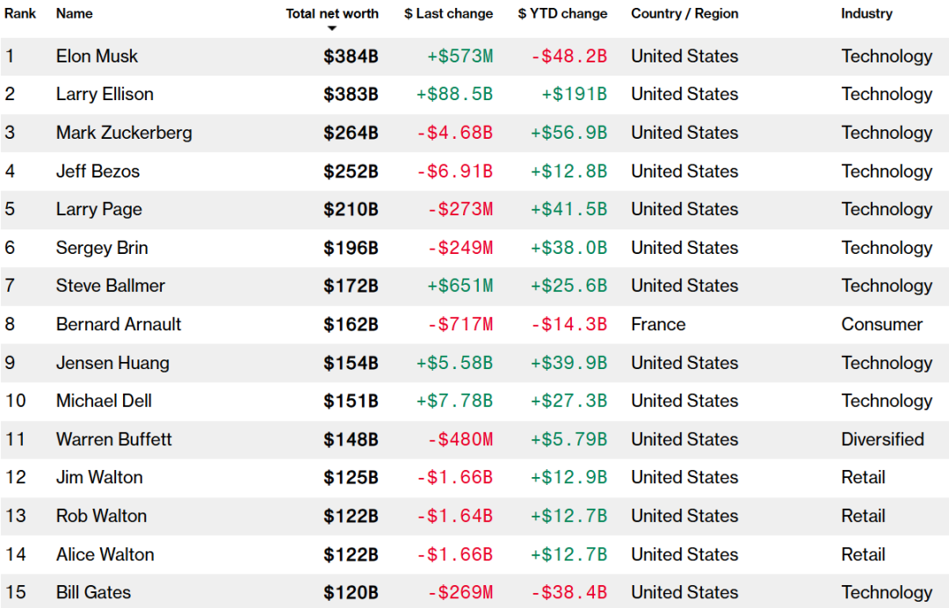Click the sort arrow under Total net worth

(x=332, y=29)
